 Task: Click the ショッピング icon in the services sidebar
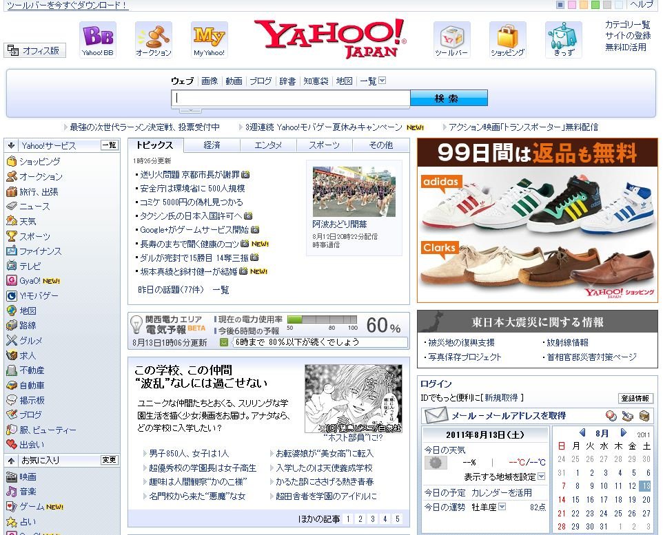(x=12, y=161)
